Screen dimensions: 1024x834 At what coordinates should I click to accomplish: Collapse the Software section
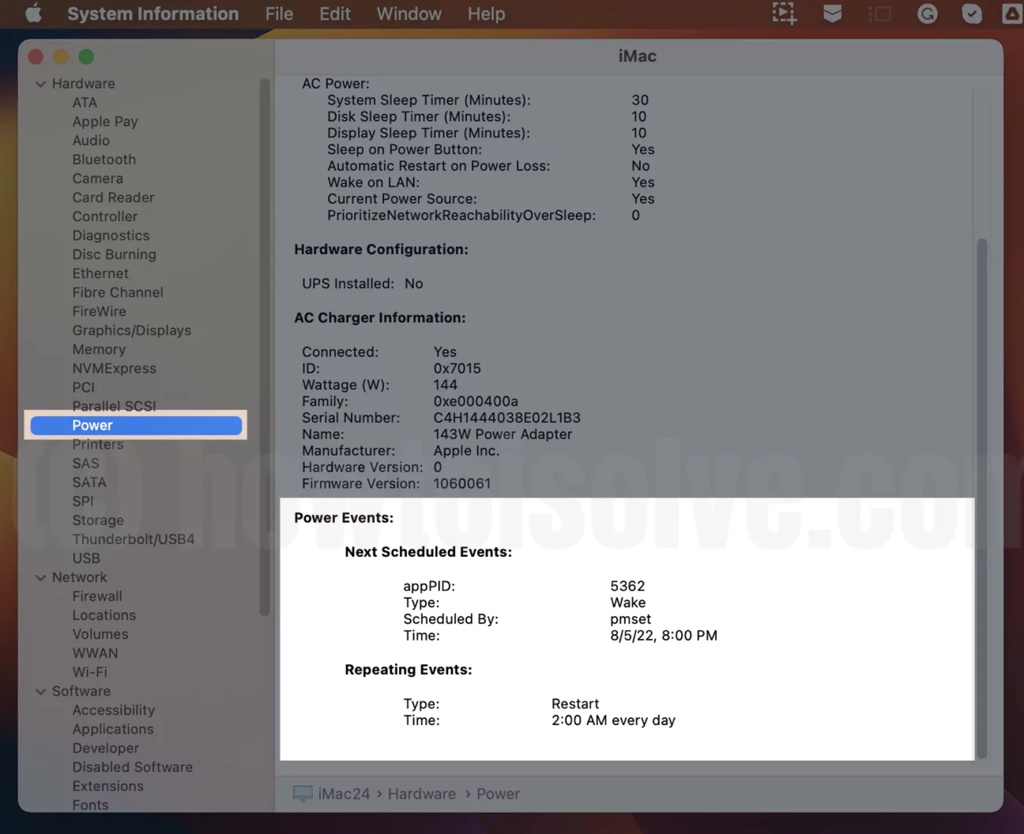tap(40, 692)
